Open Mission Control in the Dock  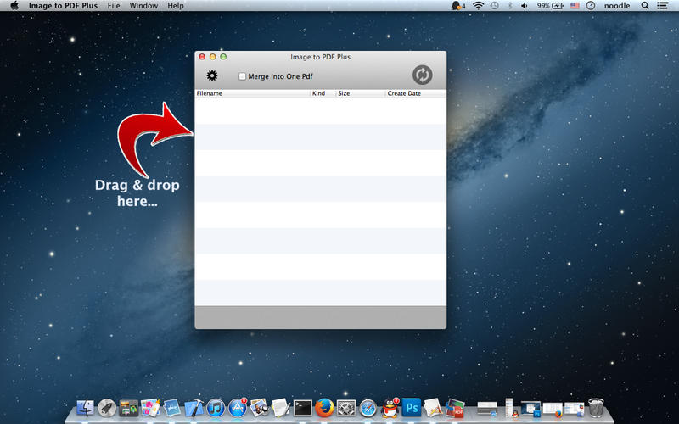point(129,408)
